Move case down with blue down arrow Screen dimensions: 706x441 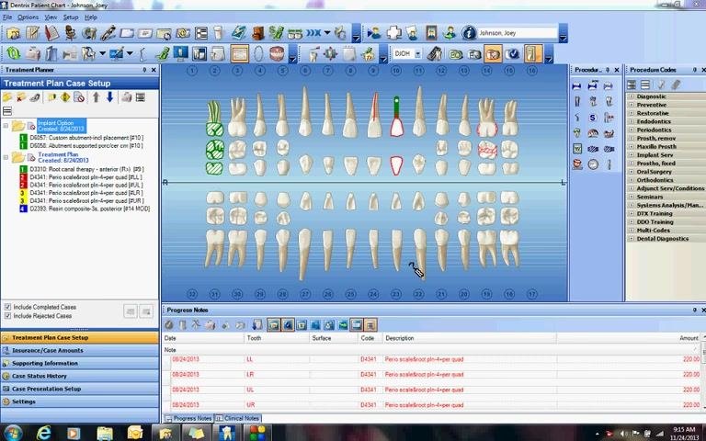109,96
